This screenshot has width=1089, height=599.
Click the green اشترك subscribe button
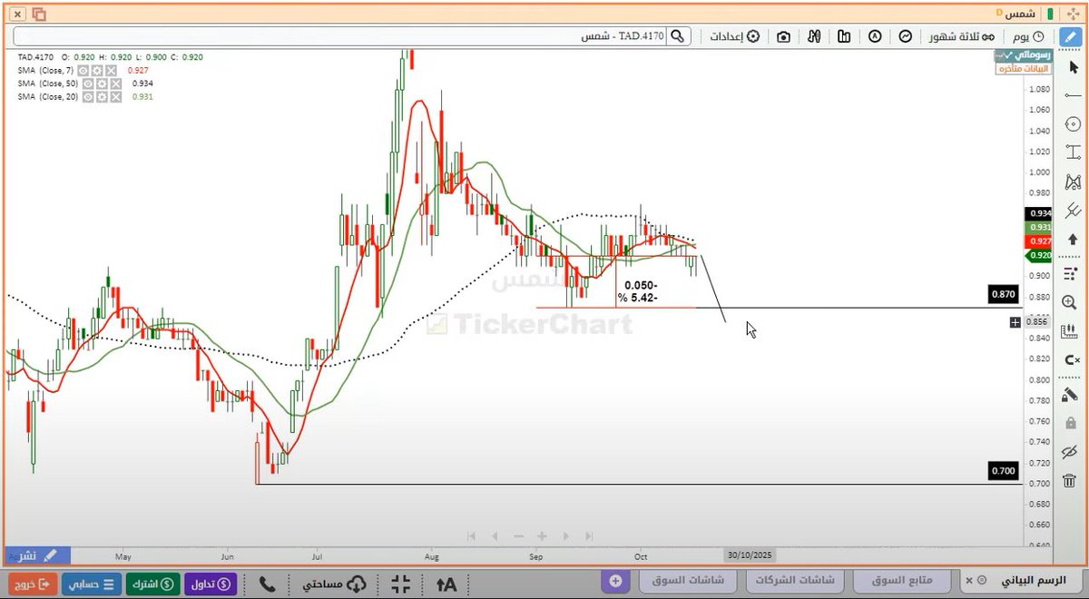(152, 583)
